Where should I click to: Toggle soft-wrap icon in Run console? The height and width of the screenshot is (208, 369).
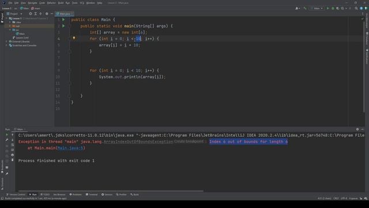pyautogui.click(x=13, y=145)
